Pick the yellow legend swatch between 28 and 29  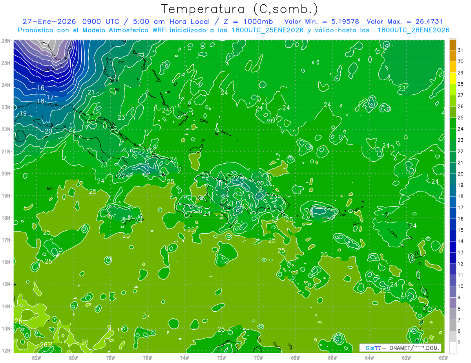(453, 78)
